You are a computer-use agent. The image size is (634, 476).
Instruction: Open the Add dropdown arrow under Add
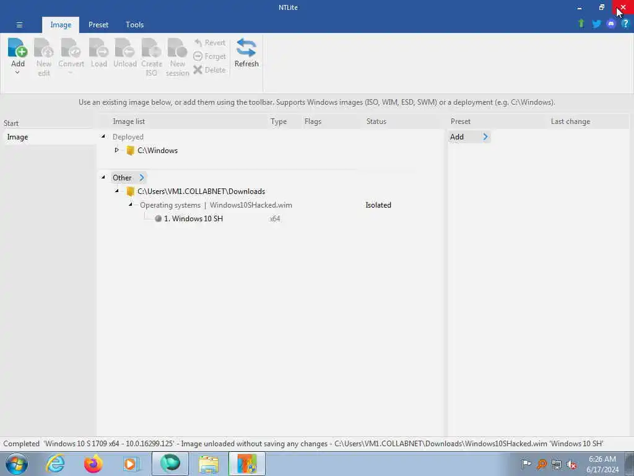tap(17, 73)
